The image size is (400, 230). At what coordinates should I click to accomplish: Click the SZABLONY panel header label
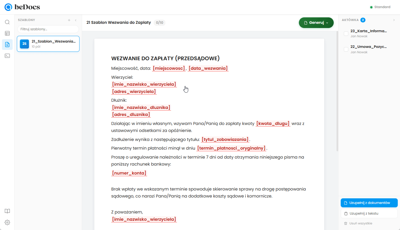point(26,20)
